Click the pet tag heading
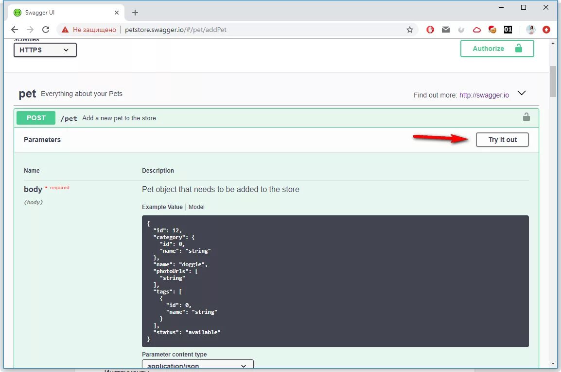 click(27, 94)
